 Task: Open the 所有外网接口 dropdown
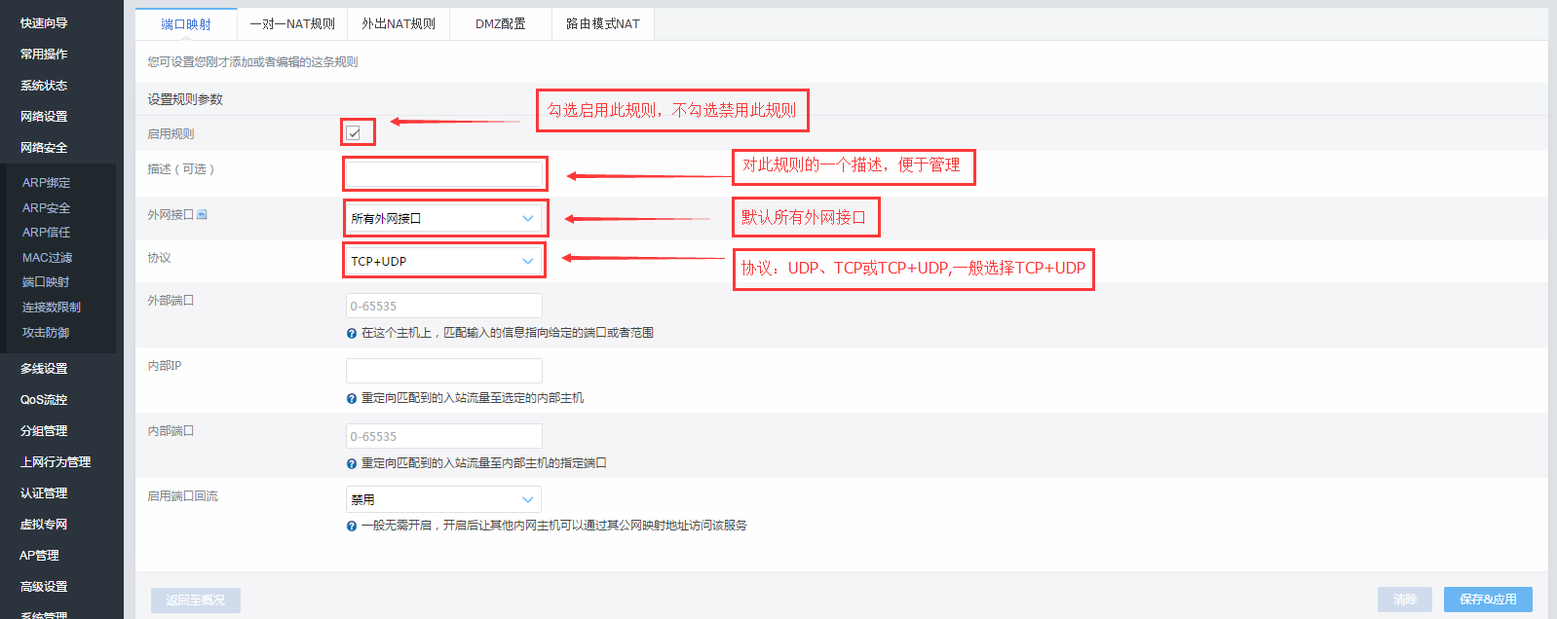(x=443, y=218)
